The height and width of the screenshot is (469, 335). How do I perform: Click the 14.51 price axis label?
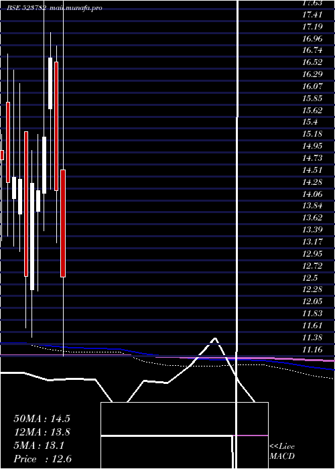point(312,170)
